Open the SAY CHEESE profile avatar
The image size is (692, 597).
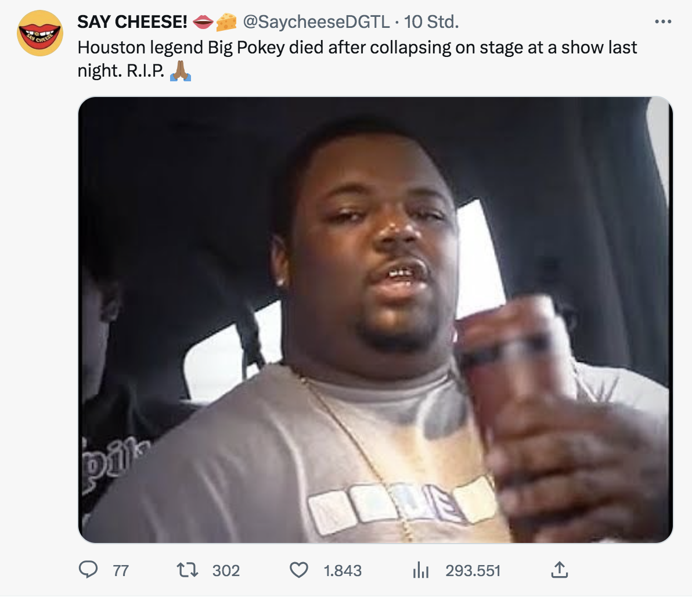(40, 33)
